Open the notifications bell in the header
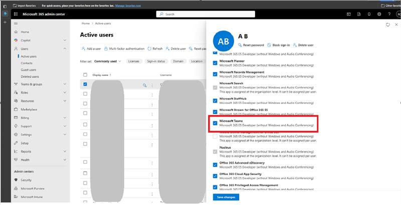The width and height of the screenshot is (401, 205). tap(369, 14)
